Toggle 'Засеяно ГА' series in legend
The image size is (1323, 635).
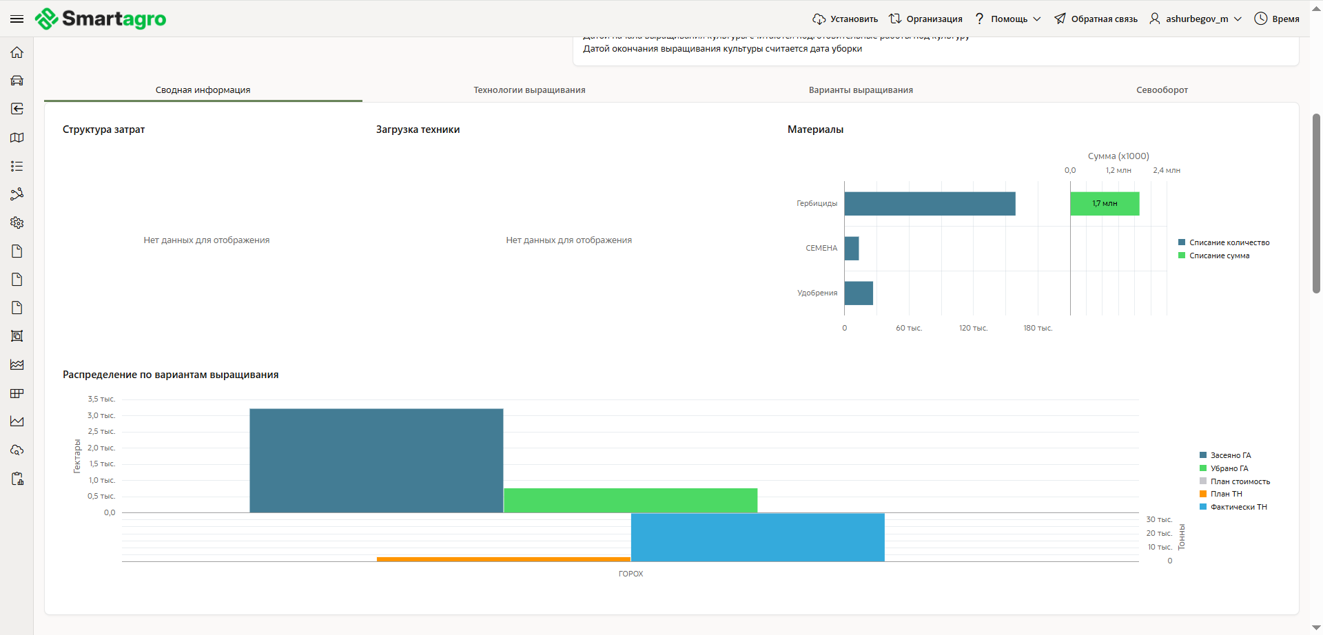[x=1230, y=455]
